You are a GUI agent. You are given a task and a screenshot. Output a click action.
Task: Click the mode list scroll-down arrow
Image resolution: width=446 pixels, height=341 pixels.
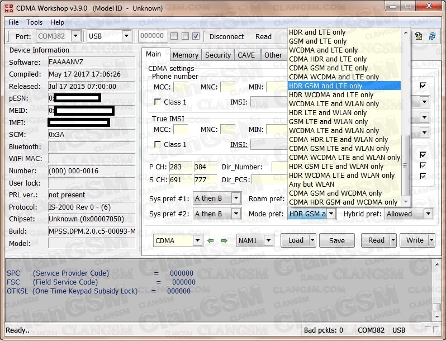(x=406, y=202)
